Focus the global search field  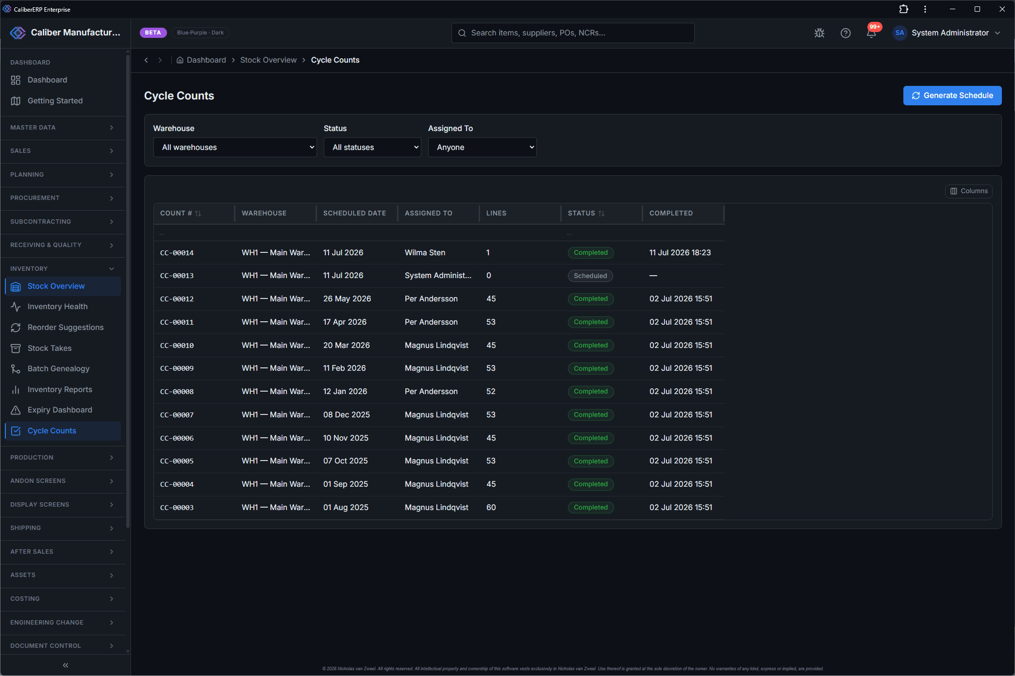coord(573,33)
